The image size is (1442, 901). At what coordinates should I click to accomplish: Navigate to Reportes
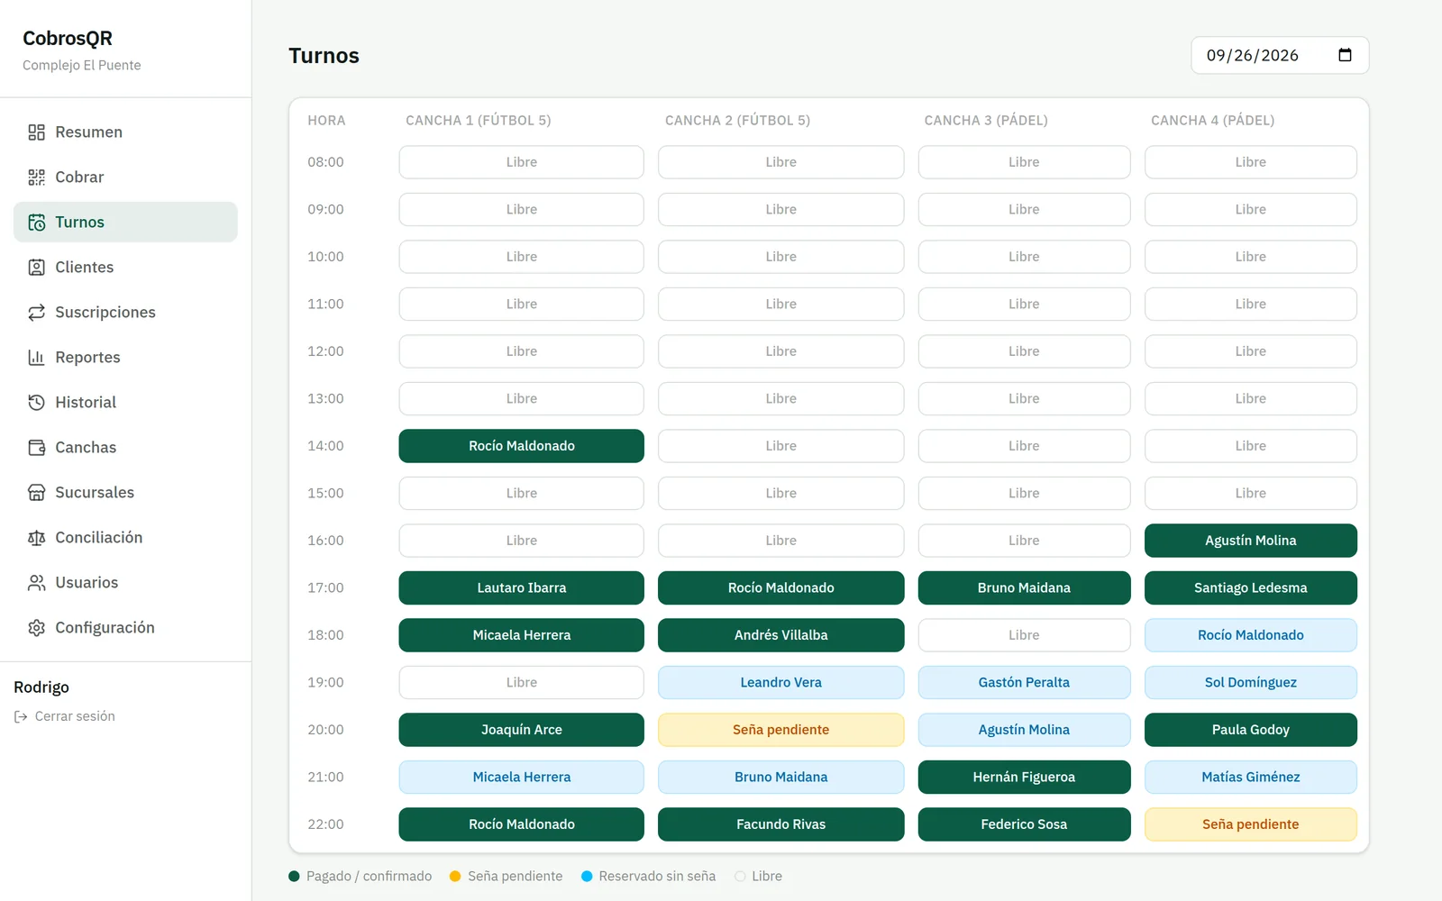pos(125,358)
